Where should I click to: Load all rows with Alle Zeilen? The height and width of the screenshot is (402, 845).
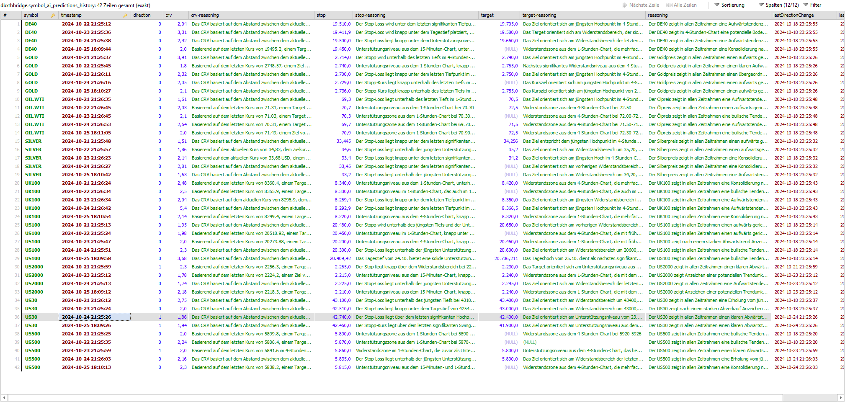point(681,5)
